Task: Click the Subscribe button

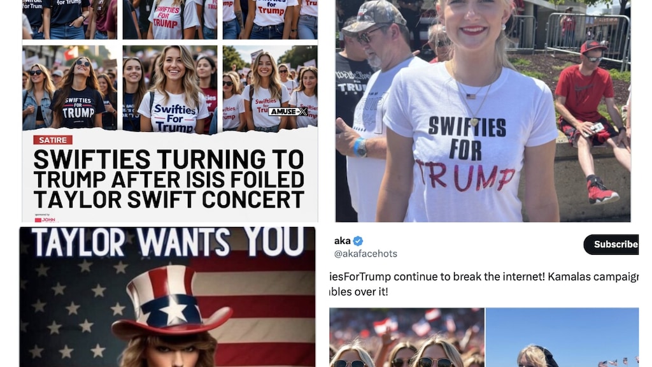Action: click(x=611, y=244)
